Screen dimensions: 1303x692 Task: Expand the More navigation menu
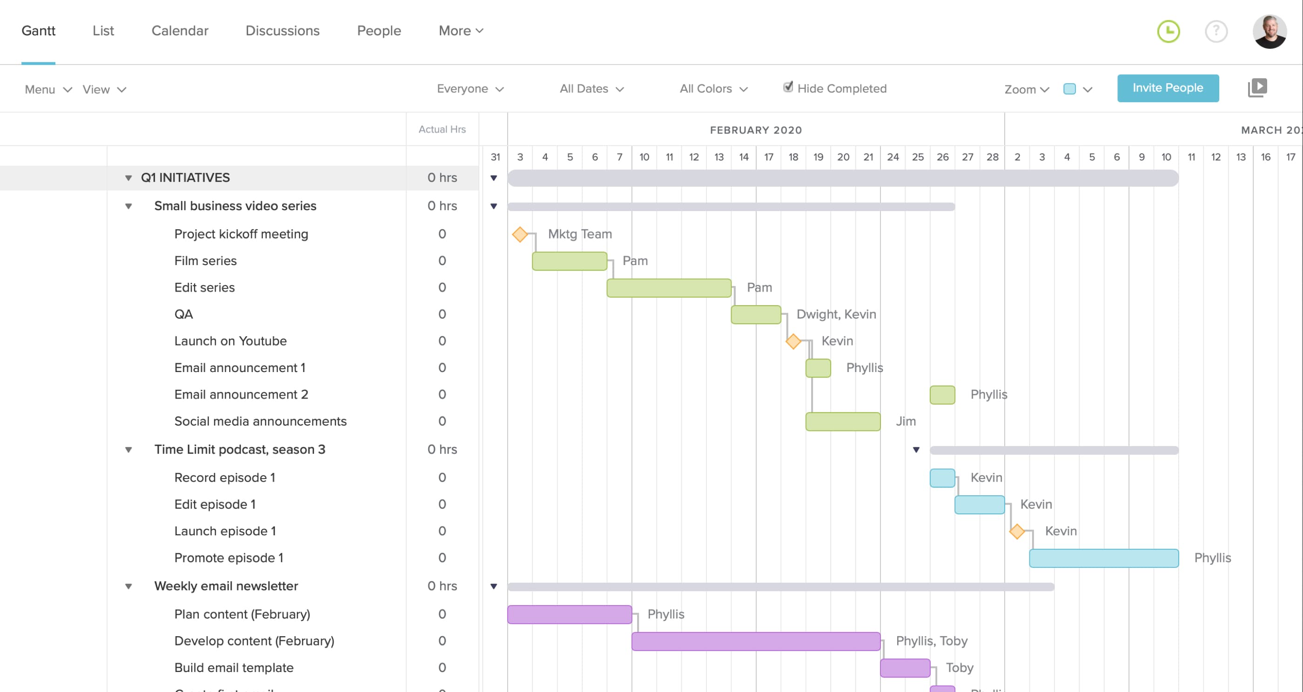460,30
